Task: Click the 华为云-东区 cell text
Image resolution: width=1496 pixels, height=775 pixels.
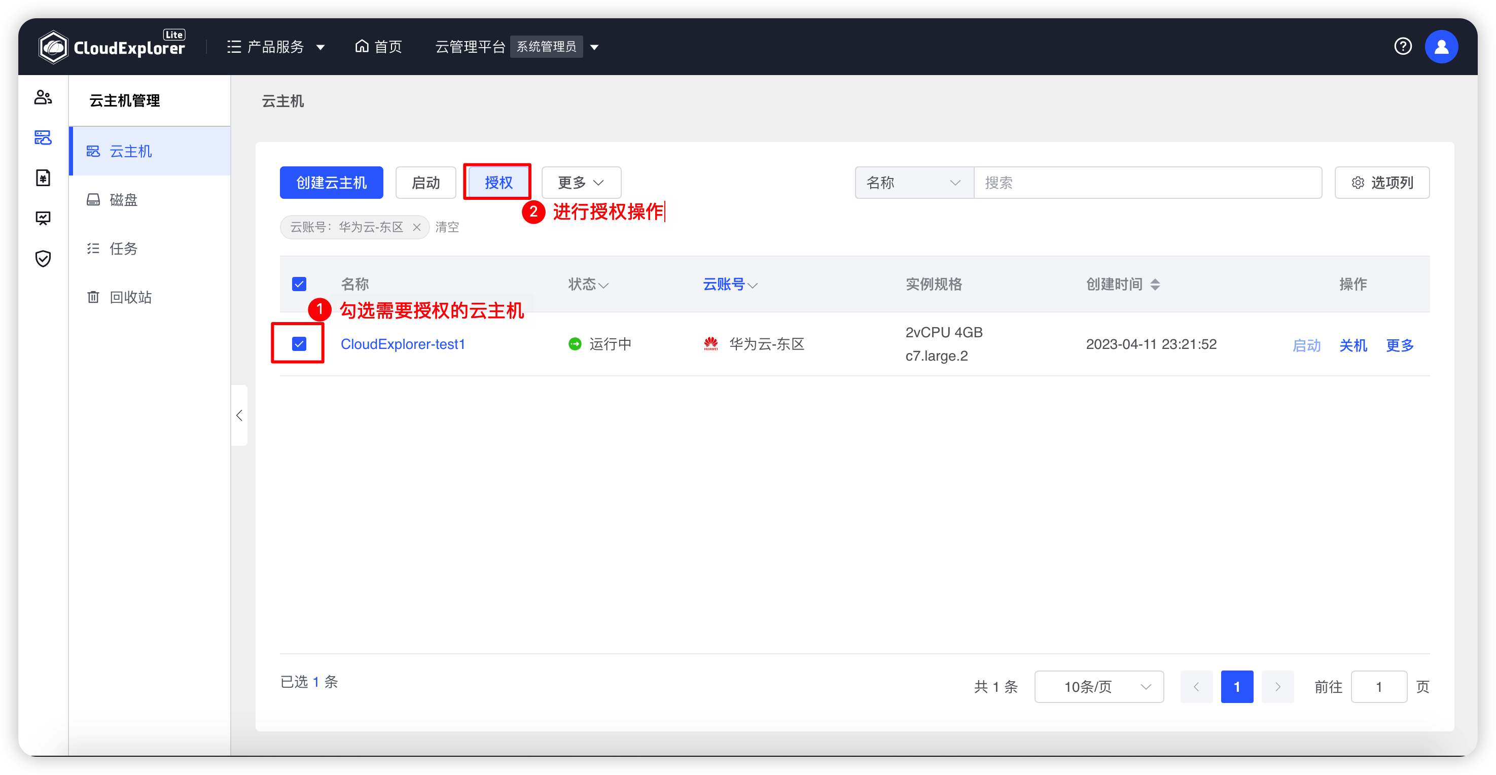Action: coord(767,344)
